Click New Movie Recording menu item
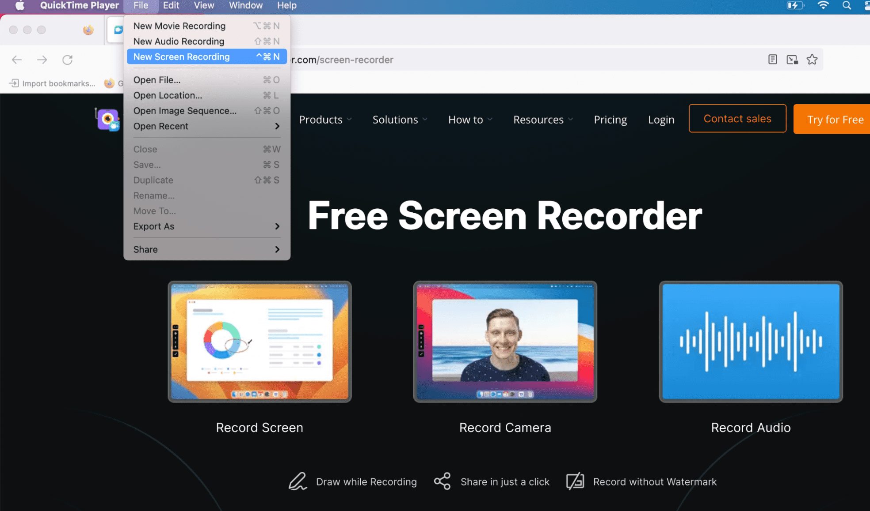 pyautogui.click(x=179, y=26)
